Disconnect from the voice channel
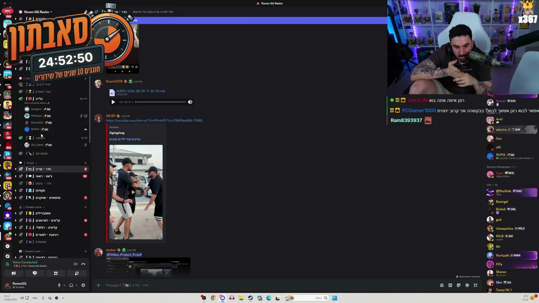This screenshot has height=303, width=539. pos(83,264)
